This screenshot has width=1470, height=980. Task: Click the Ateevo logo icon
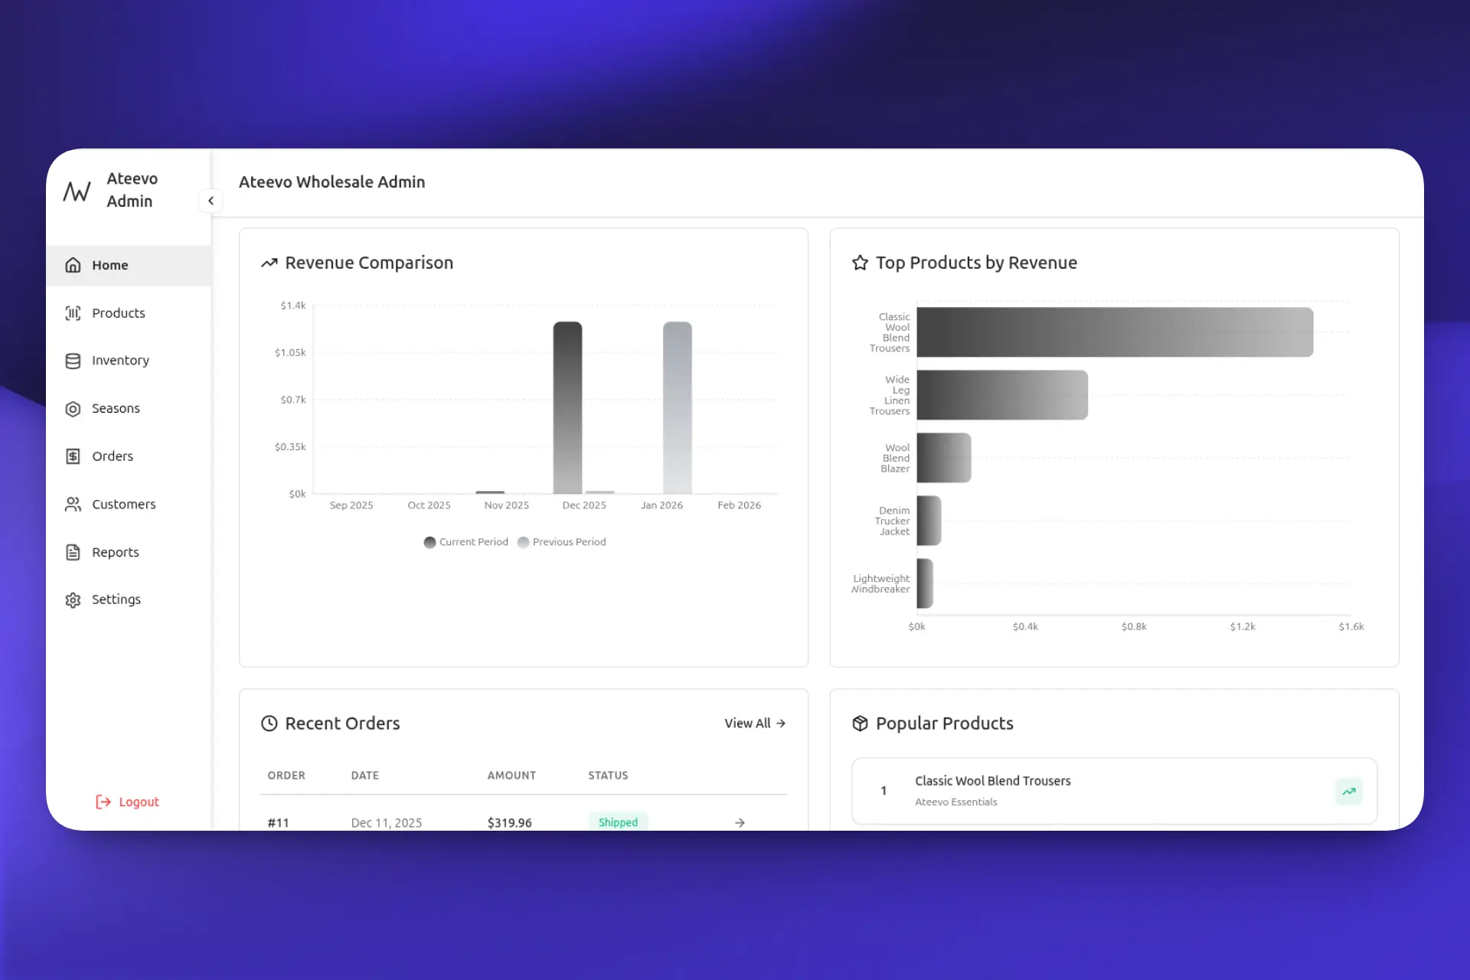[77, 191]
